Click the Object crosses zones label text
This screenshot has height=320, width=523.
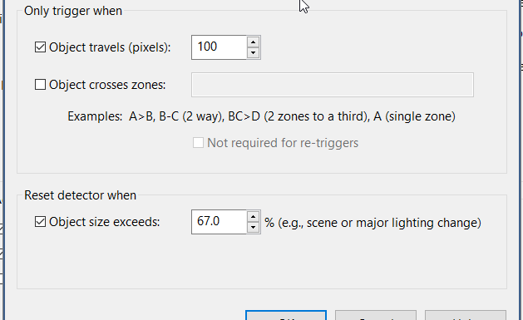tap(107, 85)
